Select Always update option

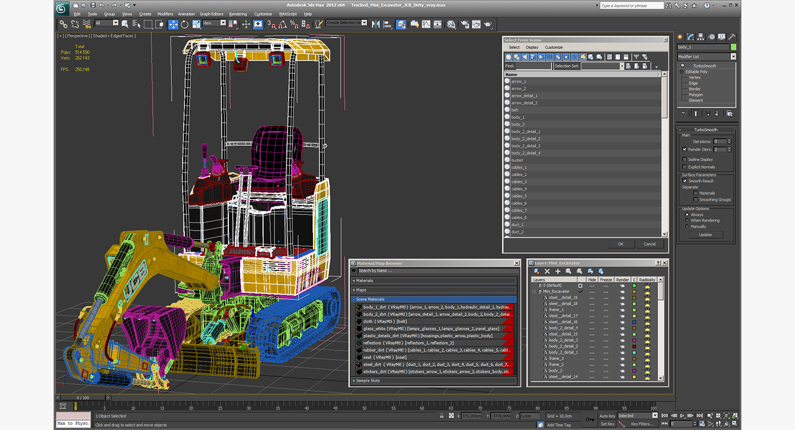pyautogui.click(x=687, y=214)
